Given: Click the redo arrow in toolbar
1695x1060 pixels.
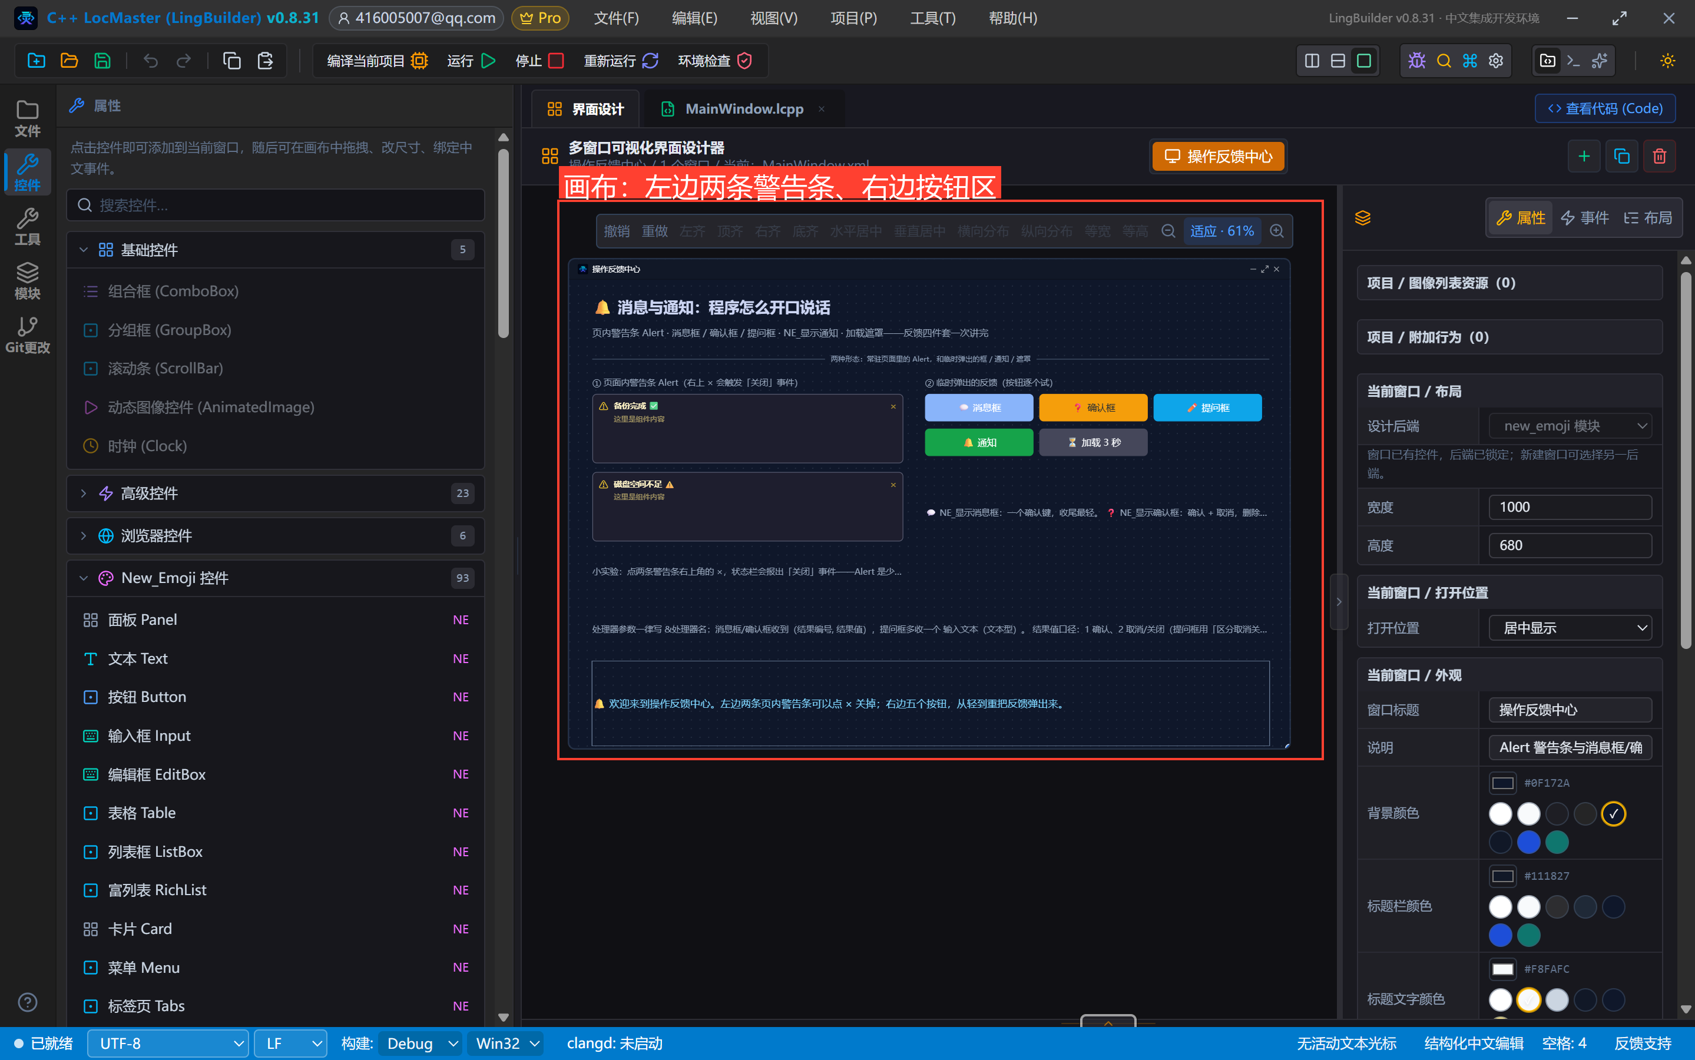Looking at the screenshot, I should (184, 61).
